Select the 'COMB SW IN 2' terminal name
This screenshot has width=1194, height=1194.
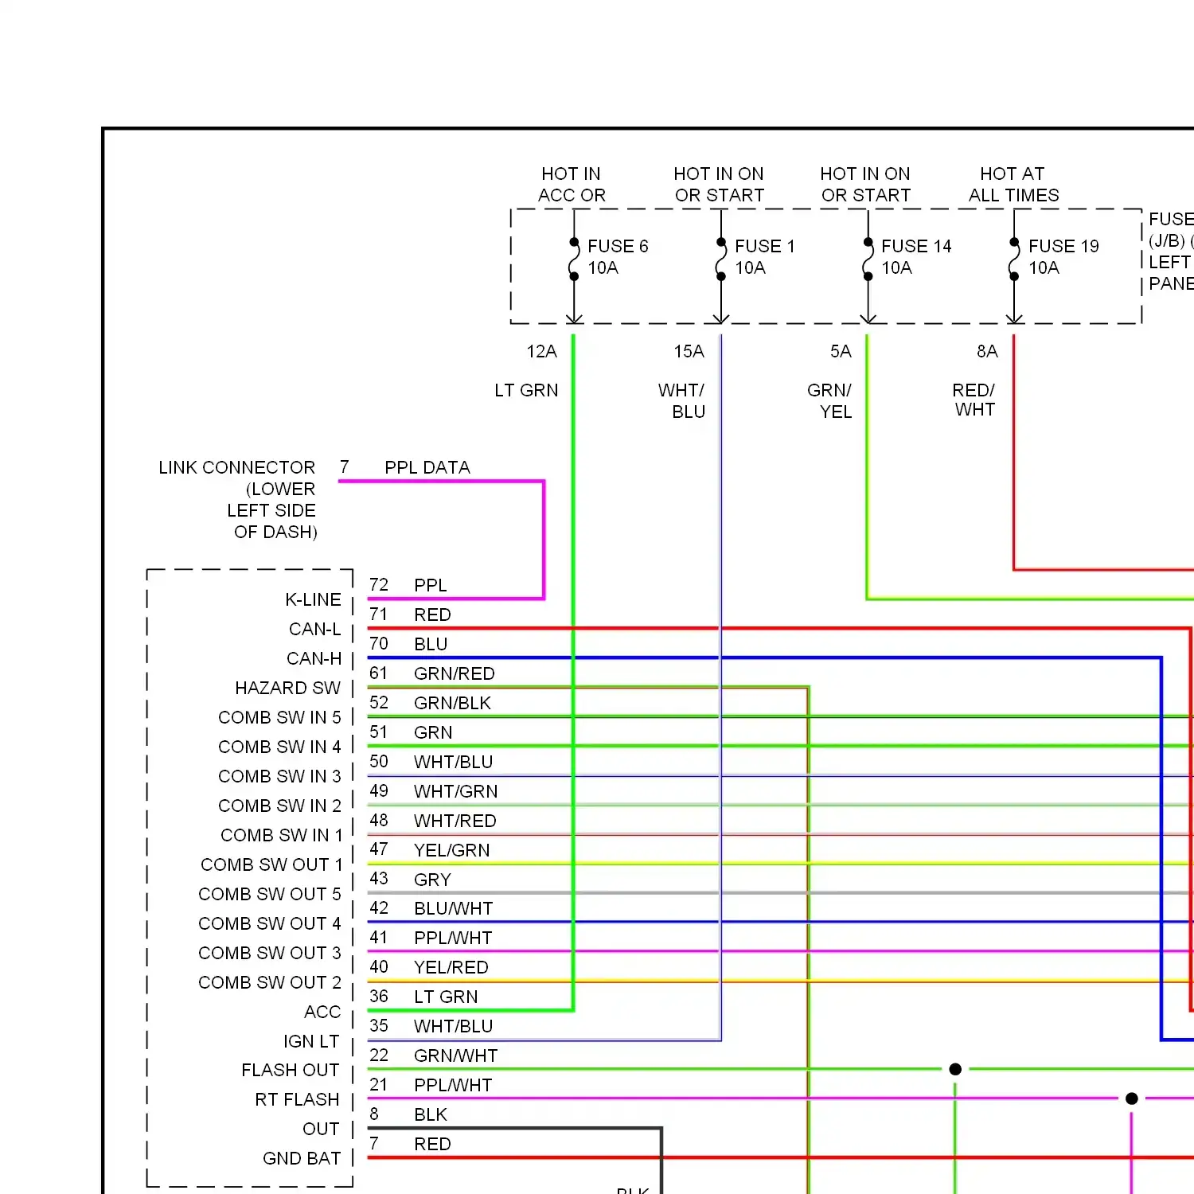[x=279, y=806]
